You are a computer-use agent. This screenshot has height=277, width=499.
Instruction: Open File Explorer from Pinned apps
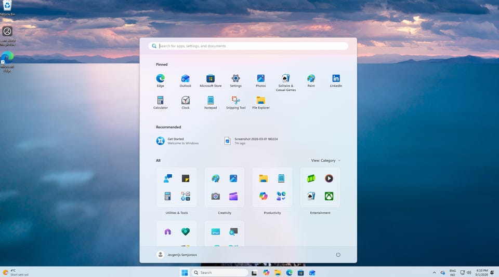tap(260, 103)
